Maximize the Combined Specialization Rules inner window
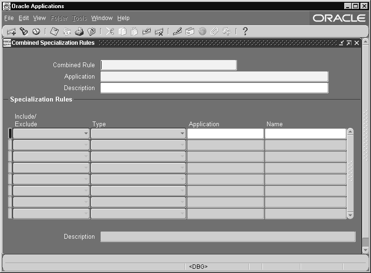 [x=349, y=43]
